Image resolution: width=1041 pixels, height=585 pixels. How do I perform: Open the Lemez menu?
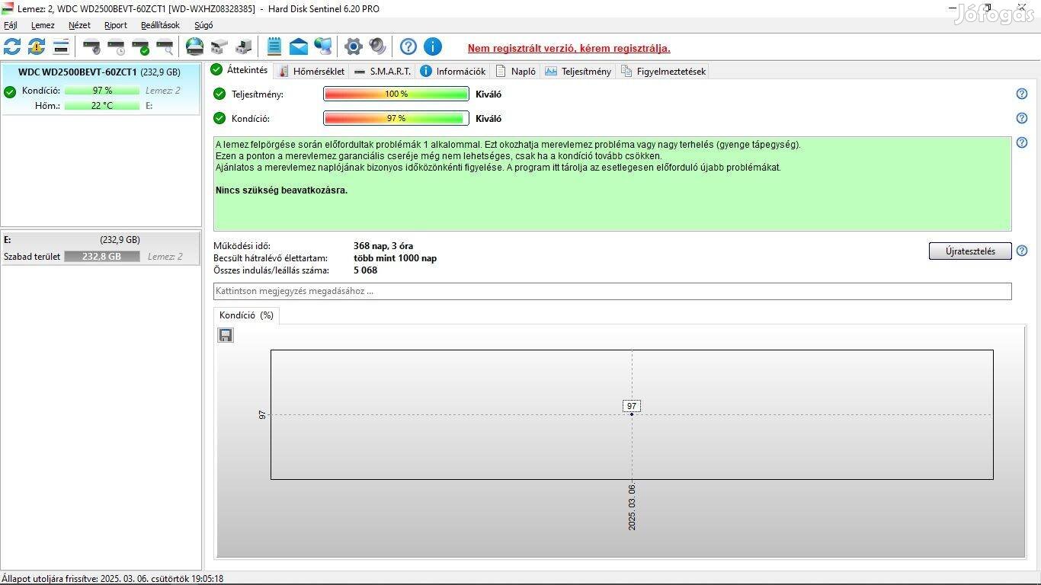[x=43, y=25]
